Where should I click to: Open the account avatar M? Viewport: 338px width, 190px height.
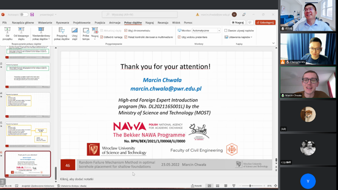[x=234, y=15]
